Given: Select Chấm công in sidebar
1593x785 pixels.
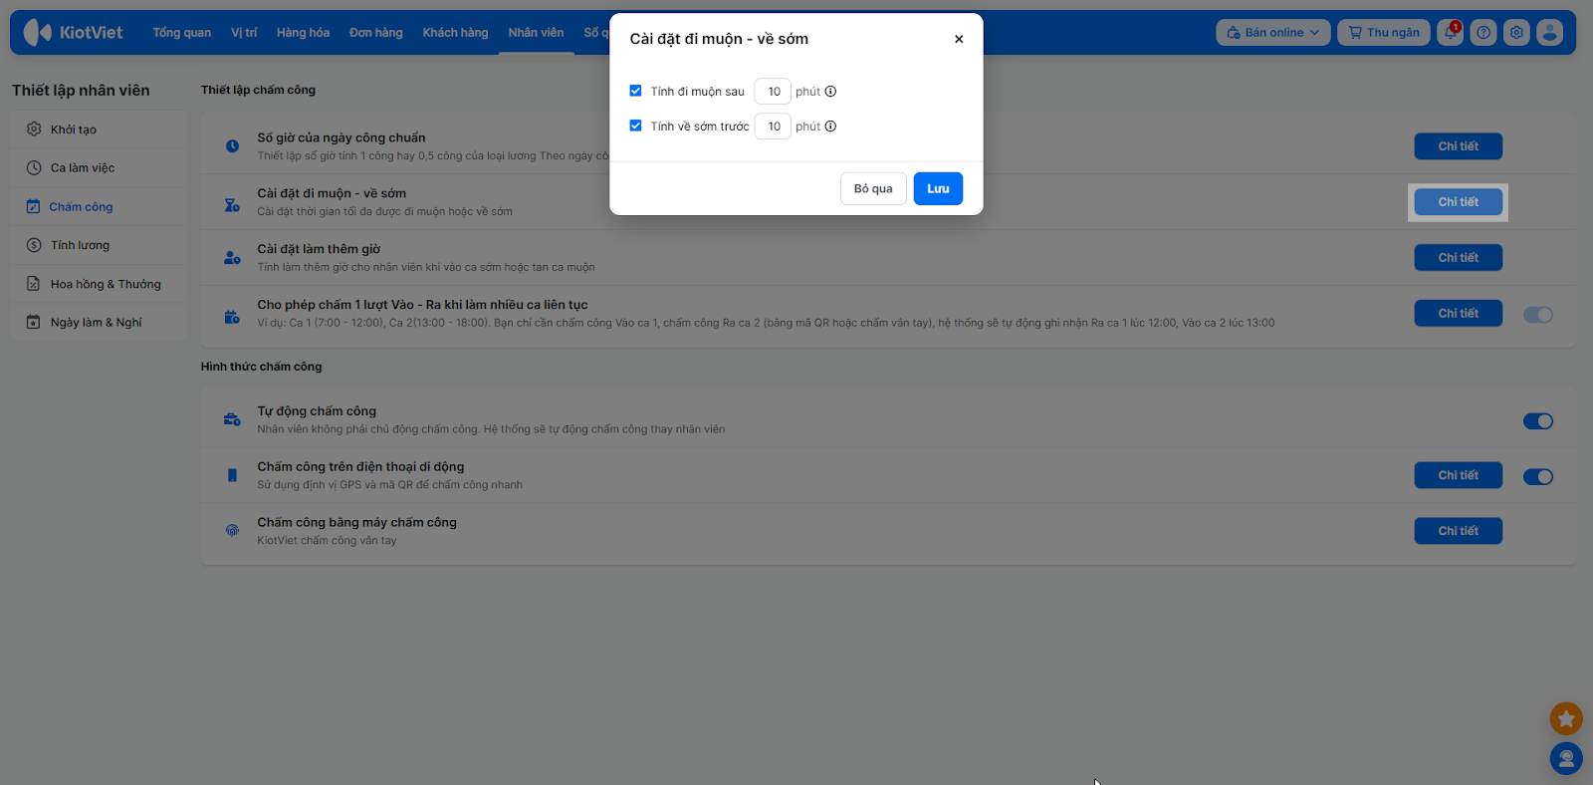Looking at the screenshot, I should 99,207.
